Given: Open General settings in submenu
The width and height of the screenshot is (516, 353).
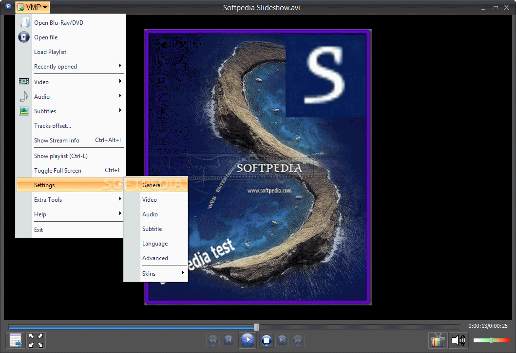Looking at the screenshot, I should click(156, 185).
